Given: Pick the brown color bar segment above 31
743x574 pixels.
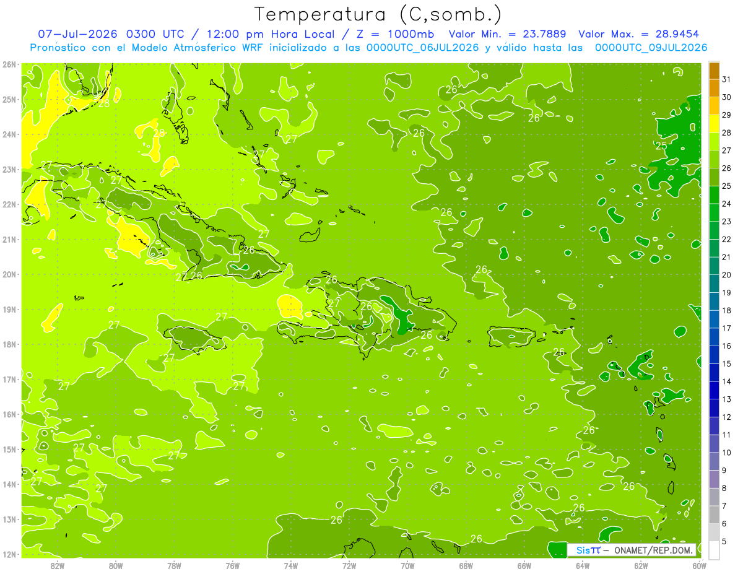Looking at the screenshot, I should pos(714,71).
